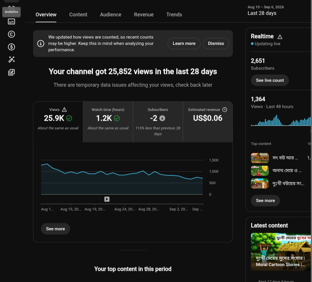Open the Audio library sidebar icon
The image size is (312, 282).
[11, 72]
